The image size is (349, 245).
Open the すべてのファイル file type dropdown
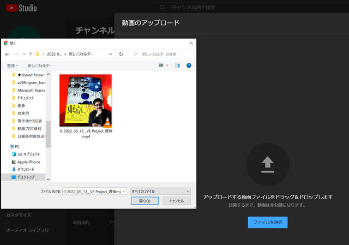click(x=160, y=192)
